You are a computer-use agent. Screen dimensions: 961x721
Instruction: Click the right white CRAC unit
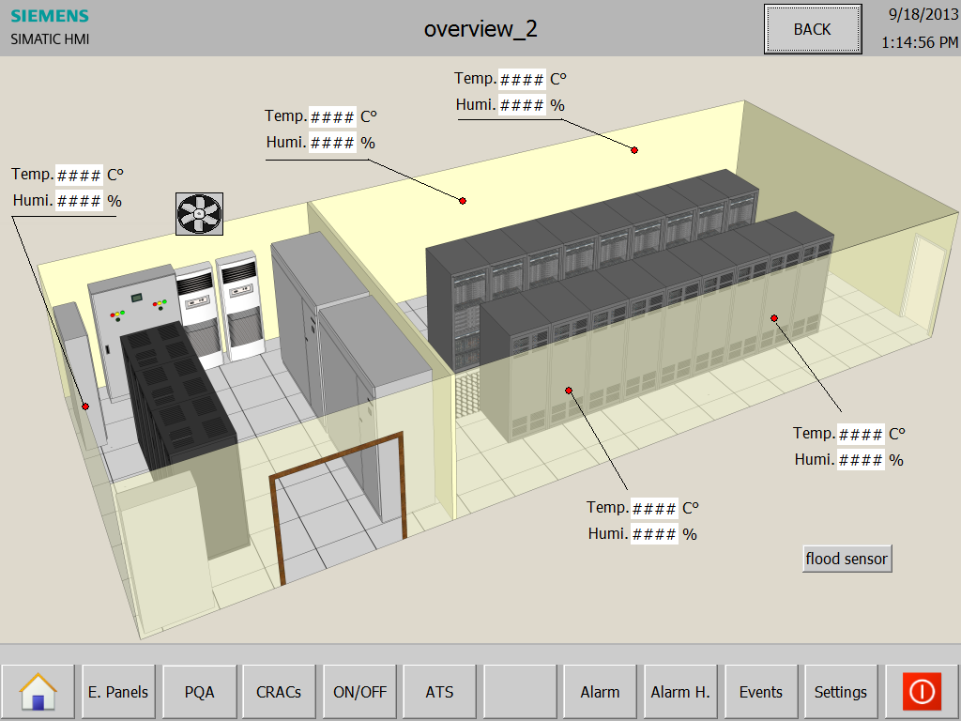pyautogui.click(x=241, y=304)
